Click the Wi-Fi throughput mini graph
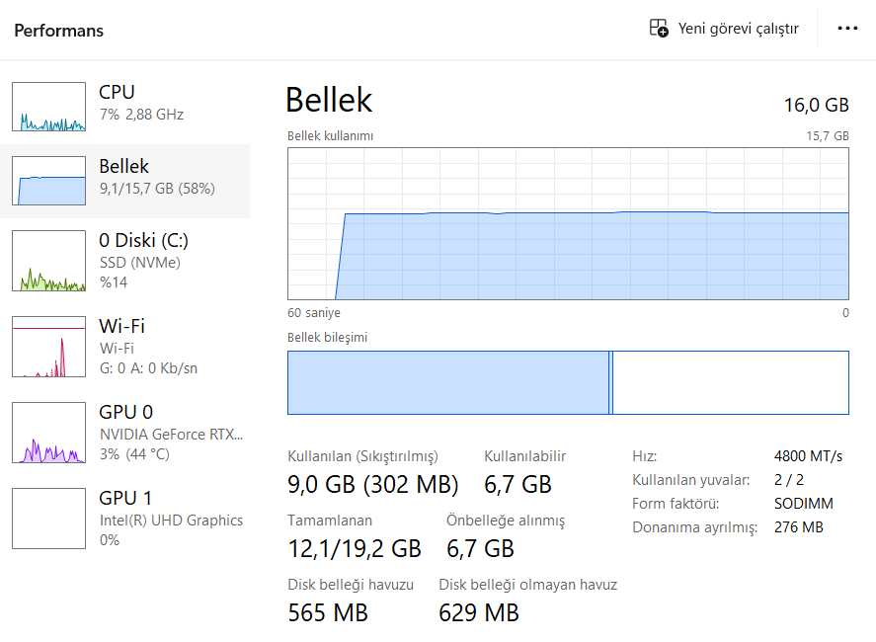The height and width of the screenshot is (642, 876). point(48,347)
